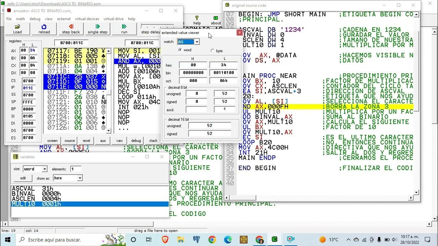Click the edit button in variables window
This screenshot has height=246, width=438.
point(23,178)
